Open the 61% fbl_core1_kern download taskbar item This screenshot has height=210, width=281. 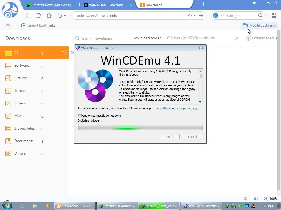pos(159,206)
